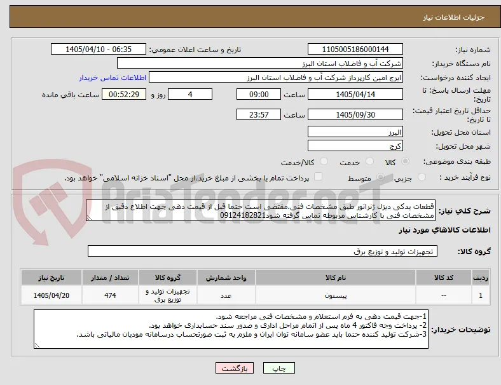Select the خدمت radio button
Viewport: 501px width, 385px height.
tap(369, 161)
